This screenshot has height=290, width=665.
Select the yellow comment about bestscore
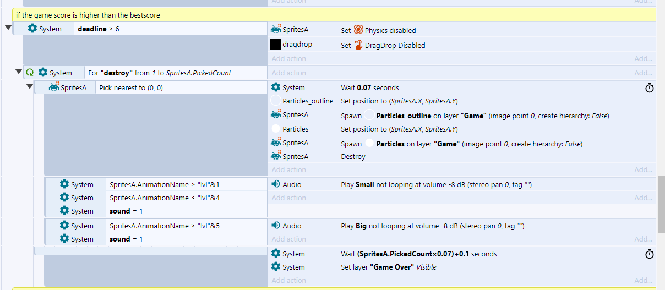click(x=334, y=15)
